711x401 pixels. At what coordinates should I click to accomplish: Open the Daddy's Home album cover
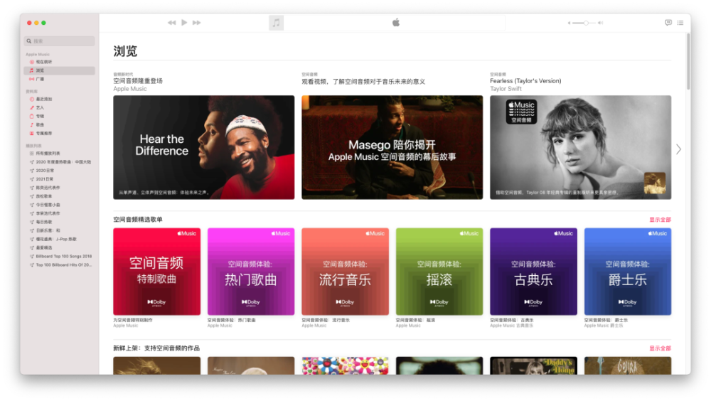click(533, 365)
